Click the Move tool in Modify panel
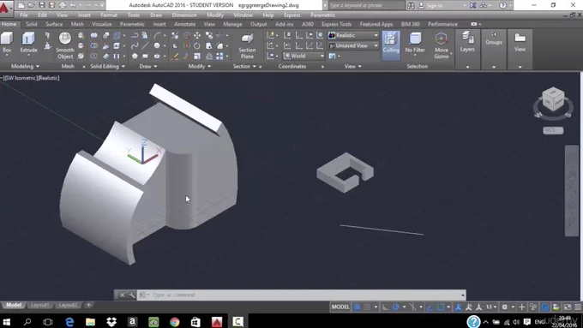This screenshot has width=583, height=328. [197, 36]
